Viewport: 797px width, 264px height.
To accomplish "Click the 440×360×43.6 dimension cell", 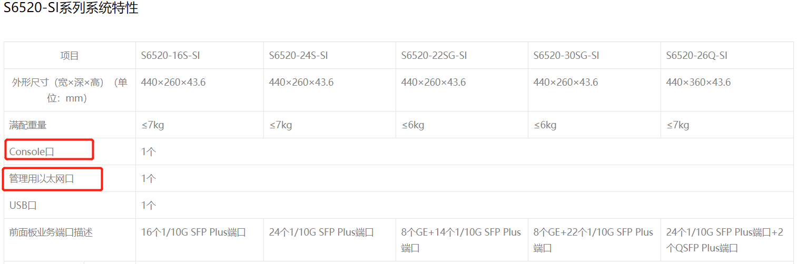I will [x=698, y=83].
